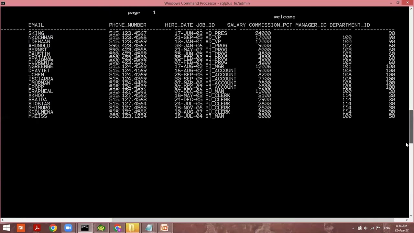This screenshot has width=414, height=233.
Task: Open the network signal tray icon
Action: [x=372, y=228]
